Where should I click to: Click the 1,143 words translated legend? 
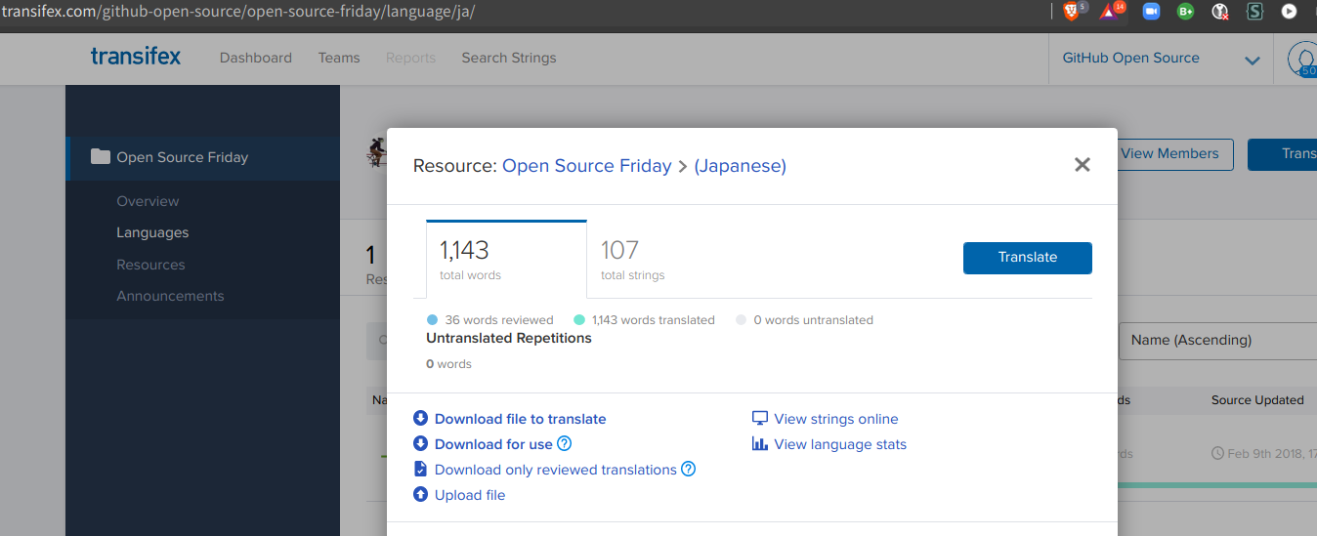click(x=644, y=320)
